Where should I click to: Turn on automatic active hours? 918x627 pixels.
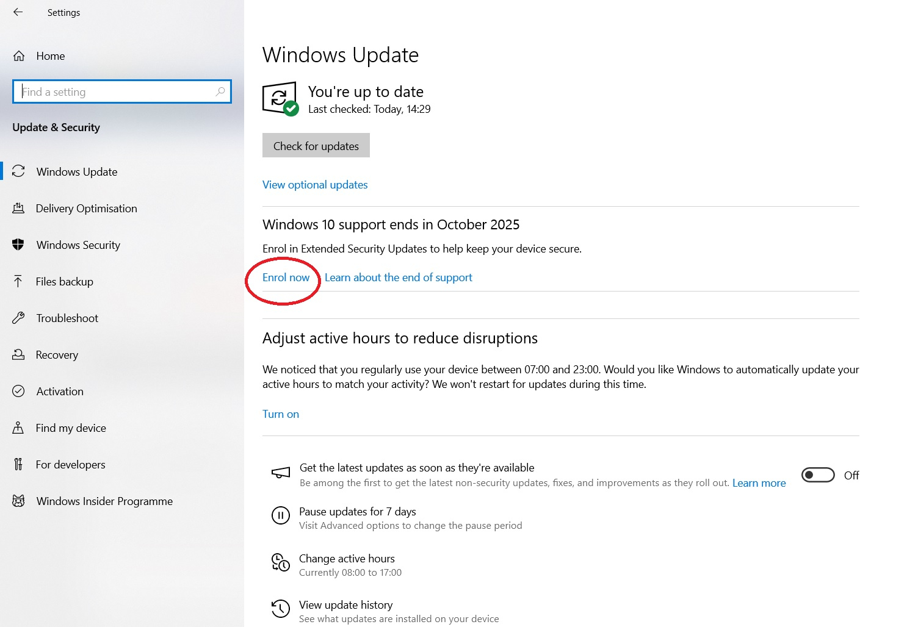(281, 414)
